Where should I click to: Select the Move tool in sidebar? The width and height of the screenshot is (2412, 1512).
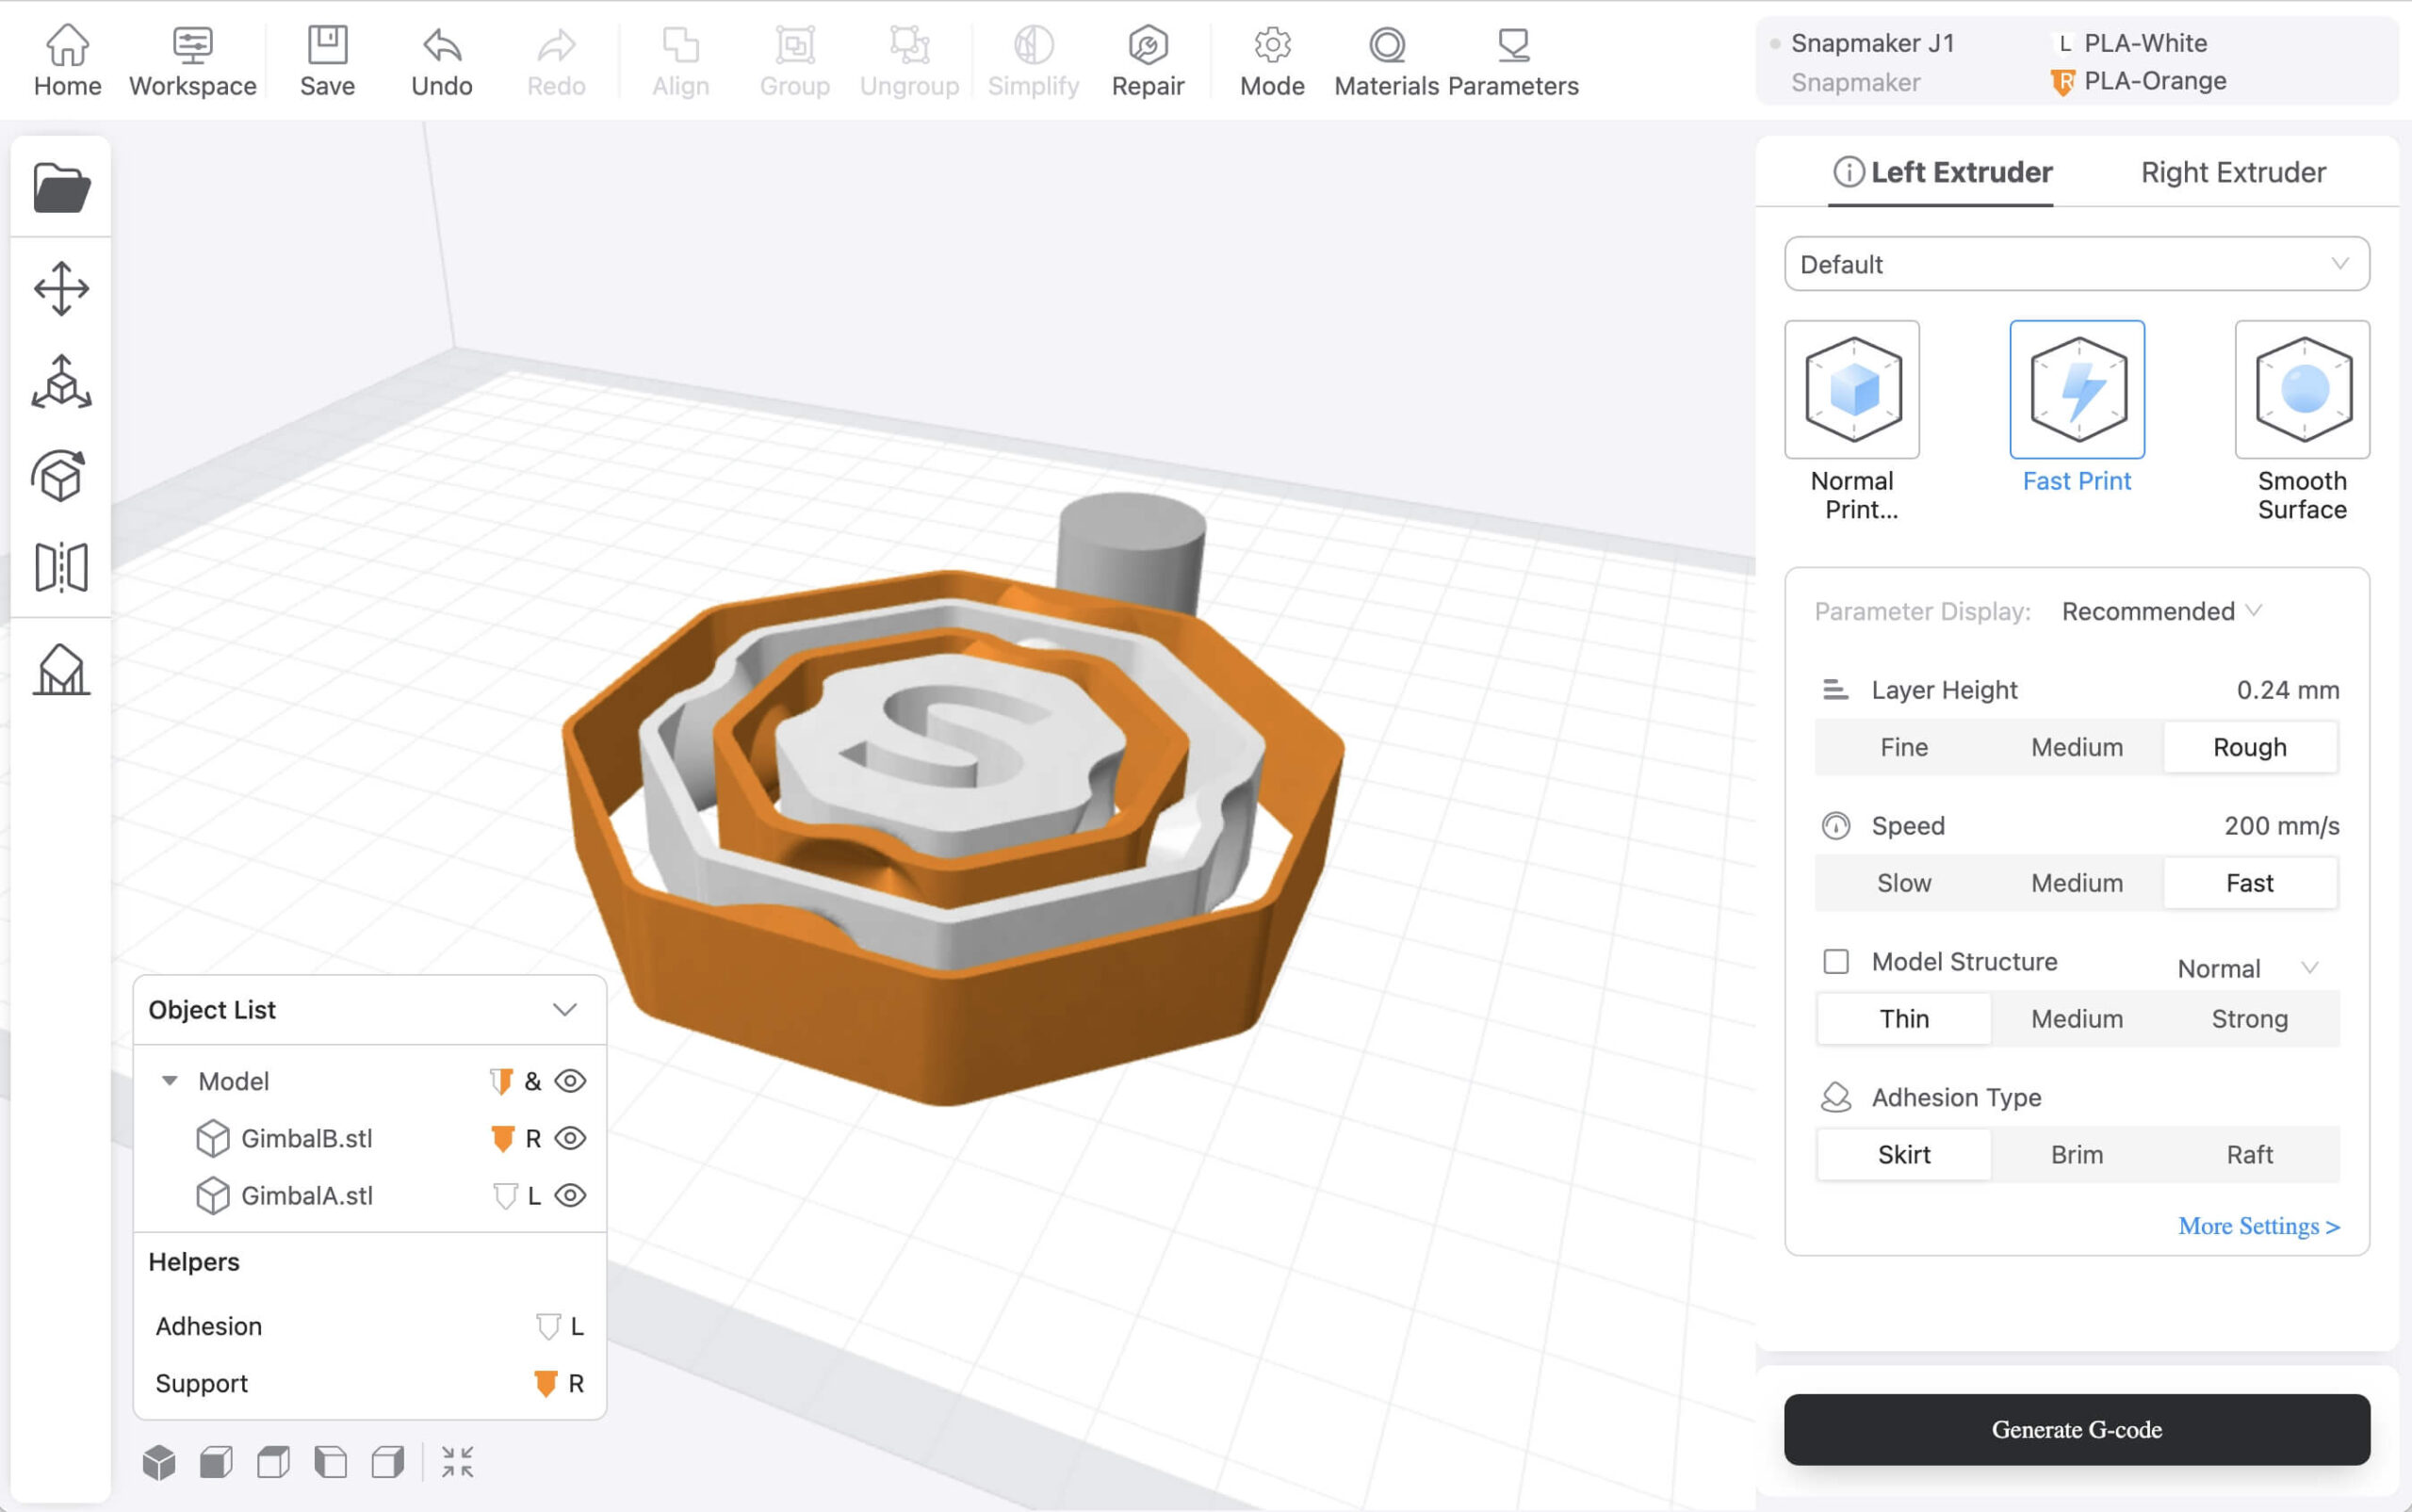[x=61, y=289]
